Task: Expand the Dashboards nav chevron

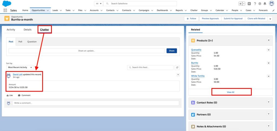Action: click(171, 11)
